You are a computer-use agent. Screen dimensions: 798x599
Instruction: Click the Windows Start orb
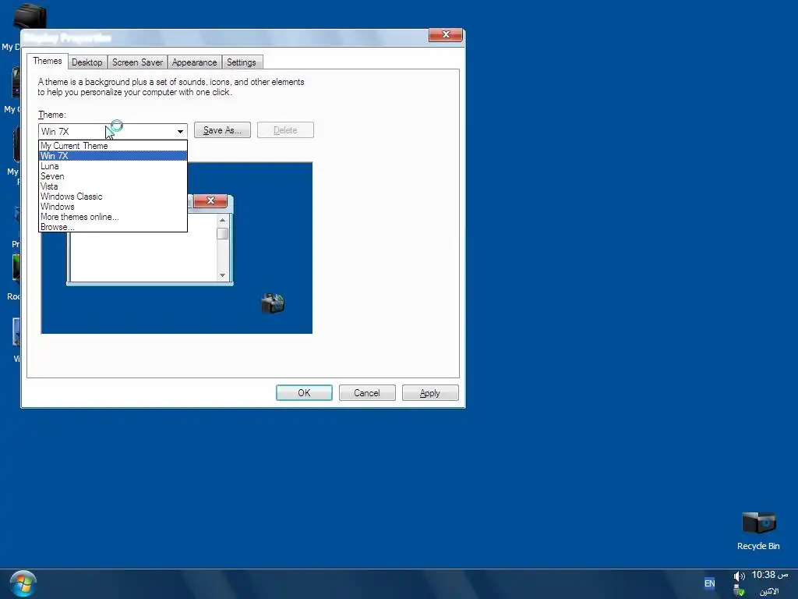[23, 583]
